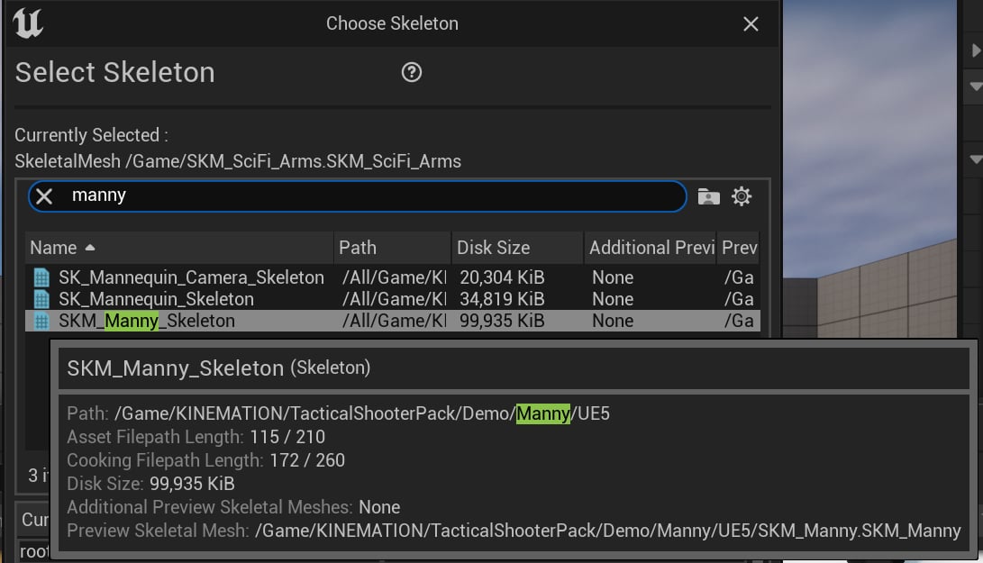Screen dimensions: 983x563
Task: Click the 20,304 KiB disk size cell
Action: pos(502,277)
